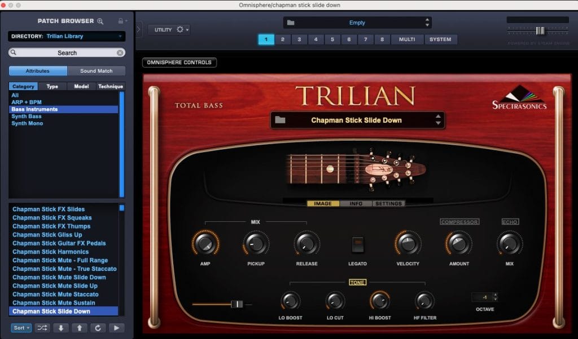This screenshot has width=578, height=339.
Task: Switch to the INFO tab
Action: pyautogui.click(x=356, y=204)
